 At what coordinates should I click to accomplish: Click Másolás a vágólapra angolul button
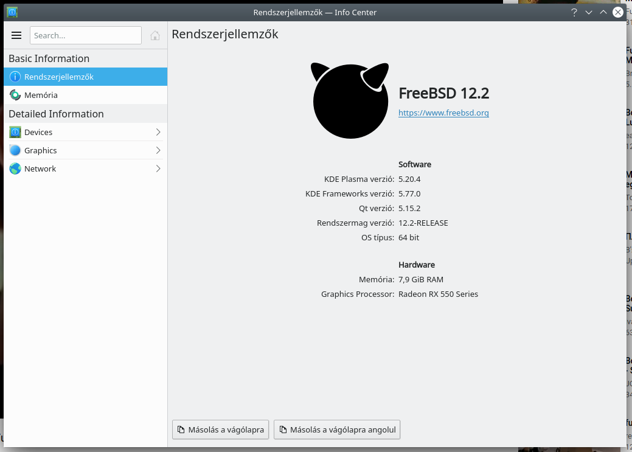(x=337, y=429)
